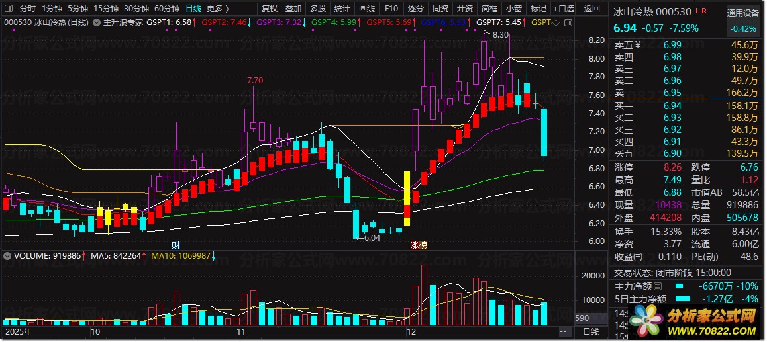This screenshot has height=342, width=767.
Task: Open 逐分 minute-by-minute view
Action: click(x=416, y=9)
